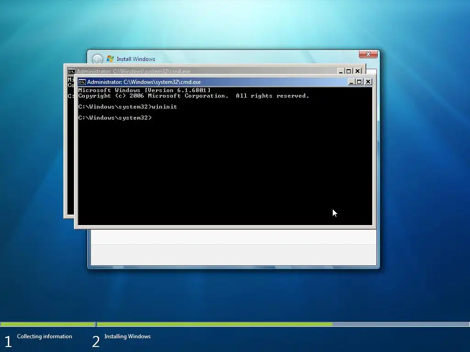The image size is (470, 352).
Task: Click the Installing Windows step label
Action: click(x=128, y=336)
